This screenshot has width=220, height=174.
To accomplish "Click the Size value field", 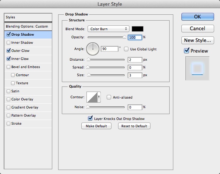I will [x=135, y=75].
